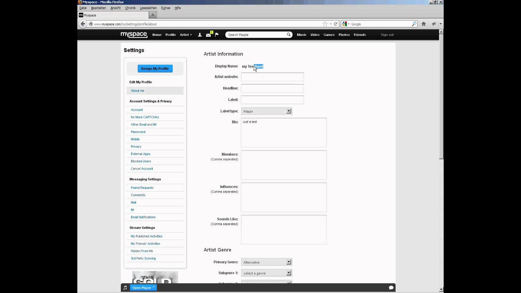The height and width of the screenshot is (293, 521).
Task: Open the Bearbeiten menu
Action: pyautogui.click(x=99, y=8)
